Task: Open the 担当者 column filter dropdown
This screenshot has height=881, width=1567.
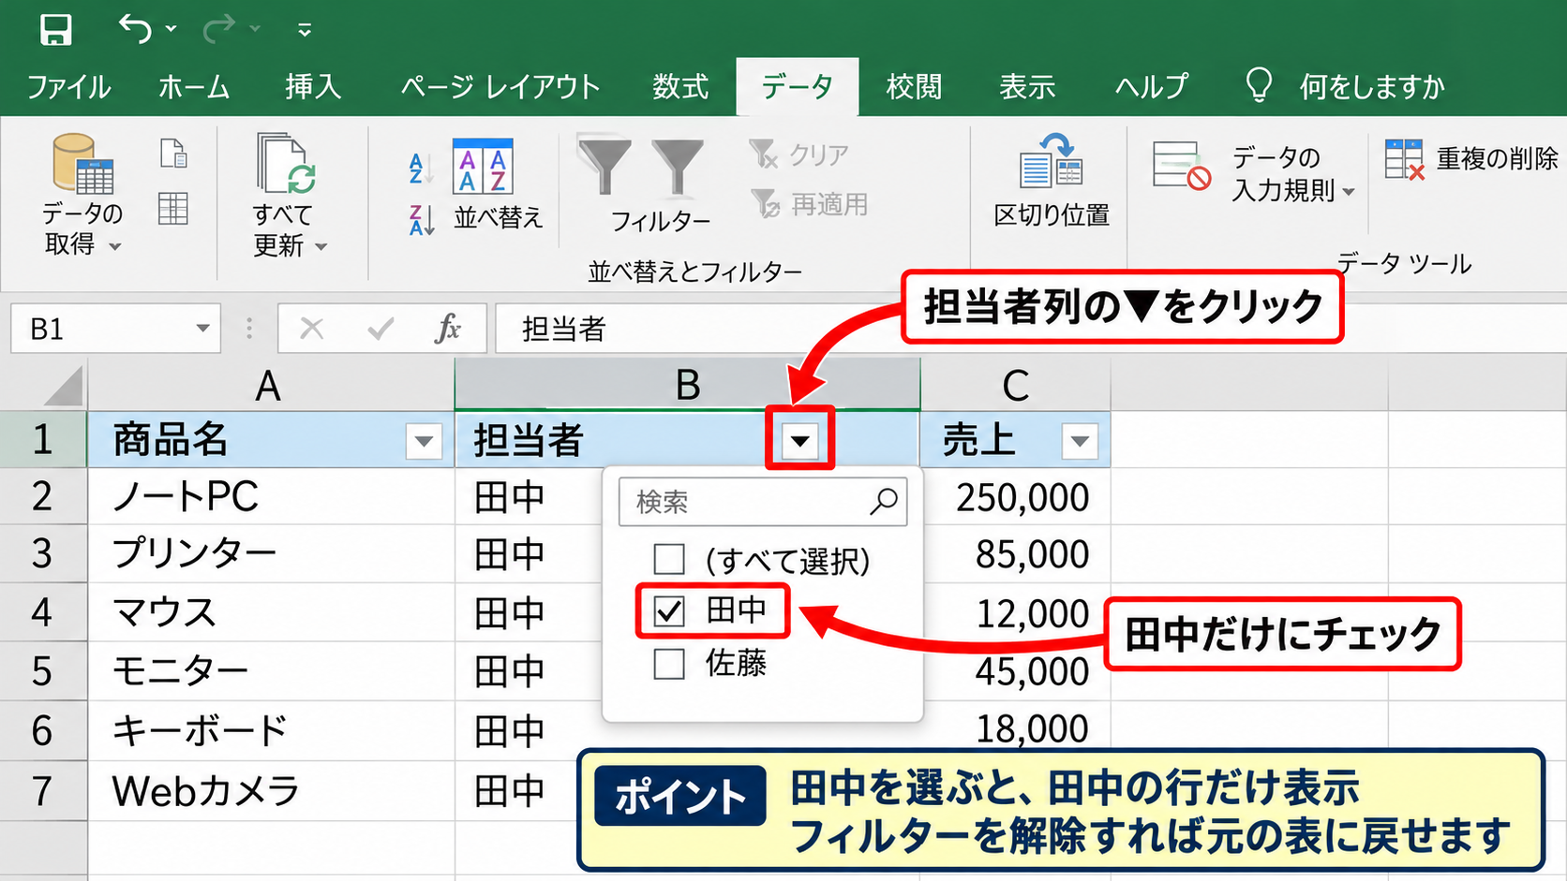Action: click(800, 440)
